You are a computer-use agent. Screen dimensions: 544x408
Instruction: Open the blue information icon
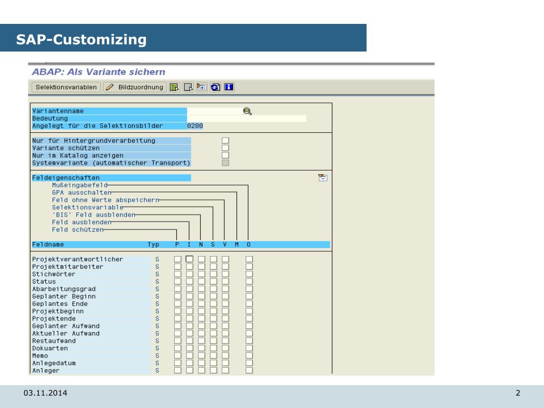(x=228, y=87)
